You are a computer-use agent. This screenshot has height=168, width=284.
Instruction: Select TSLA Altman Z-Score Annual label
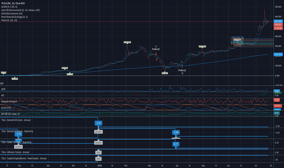pos(15,152)
